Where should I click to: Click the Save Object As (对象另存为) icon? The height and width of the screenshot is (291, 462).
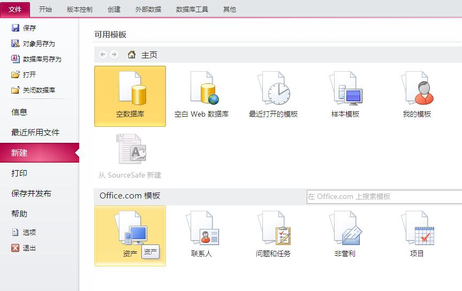tap(16, 43)
